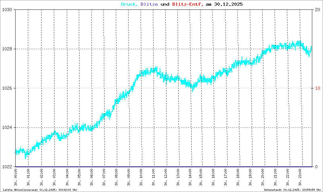This screenshot has width=323, height=192.
Task: Click the time label '30. 08:00'
Action: (x=116, y=177)
